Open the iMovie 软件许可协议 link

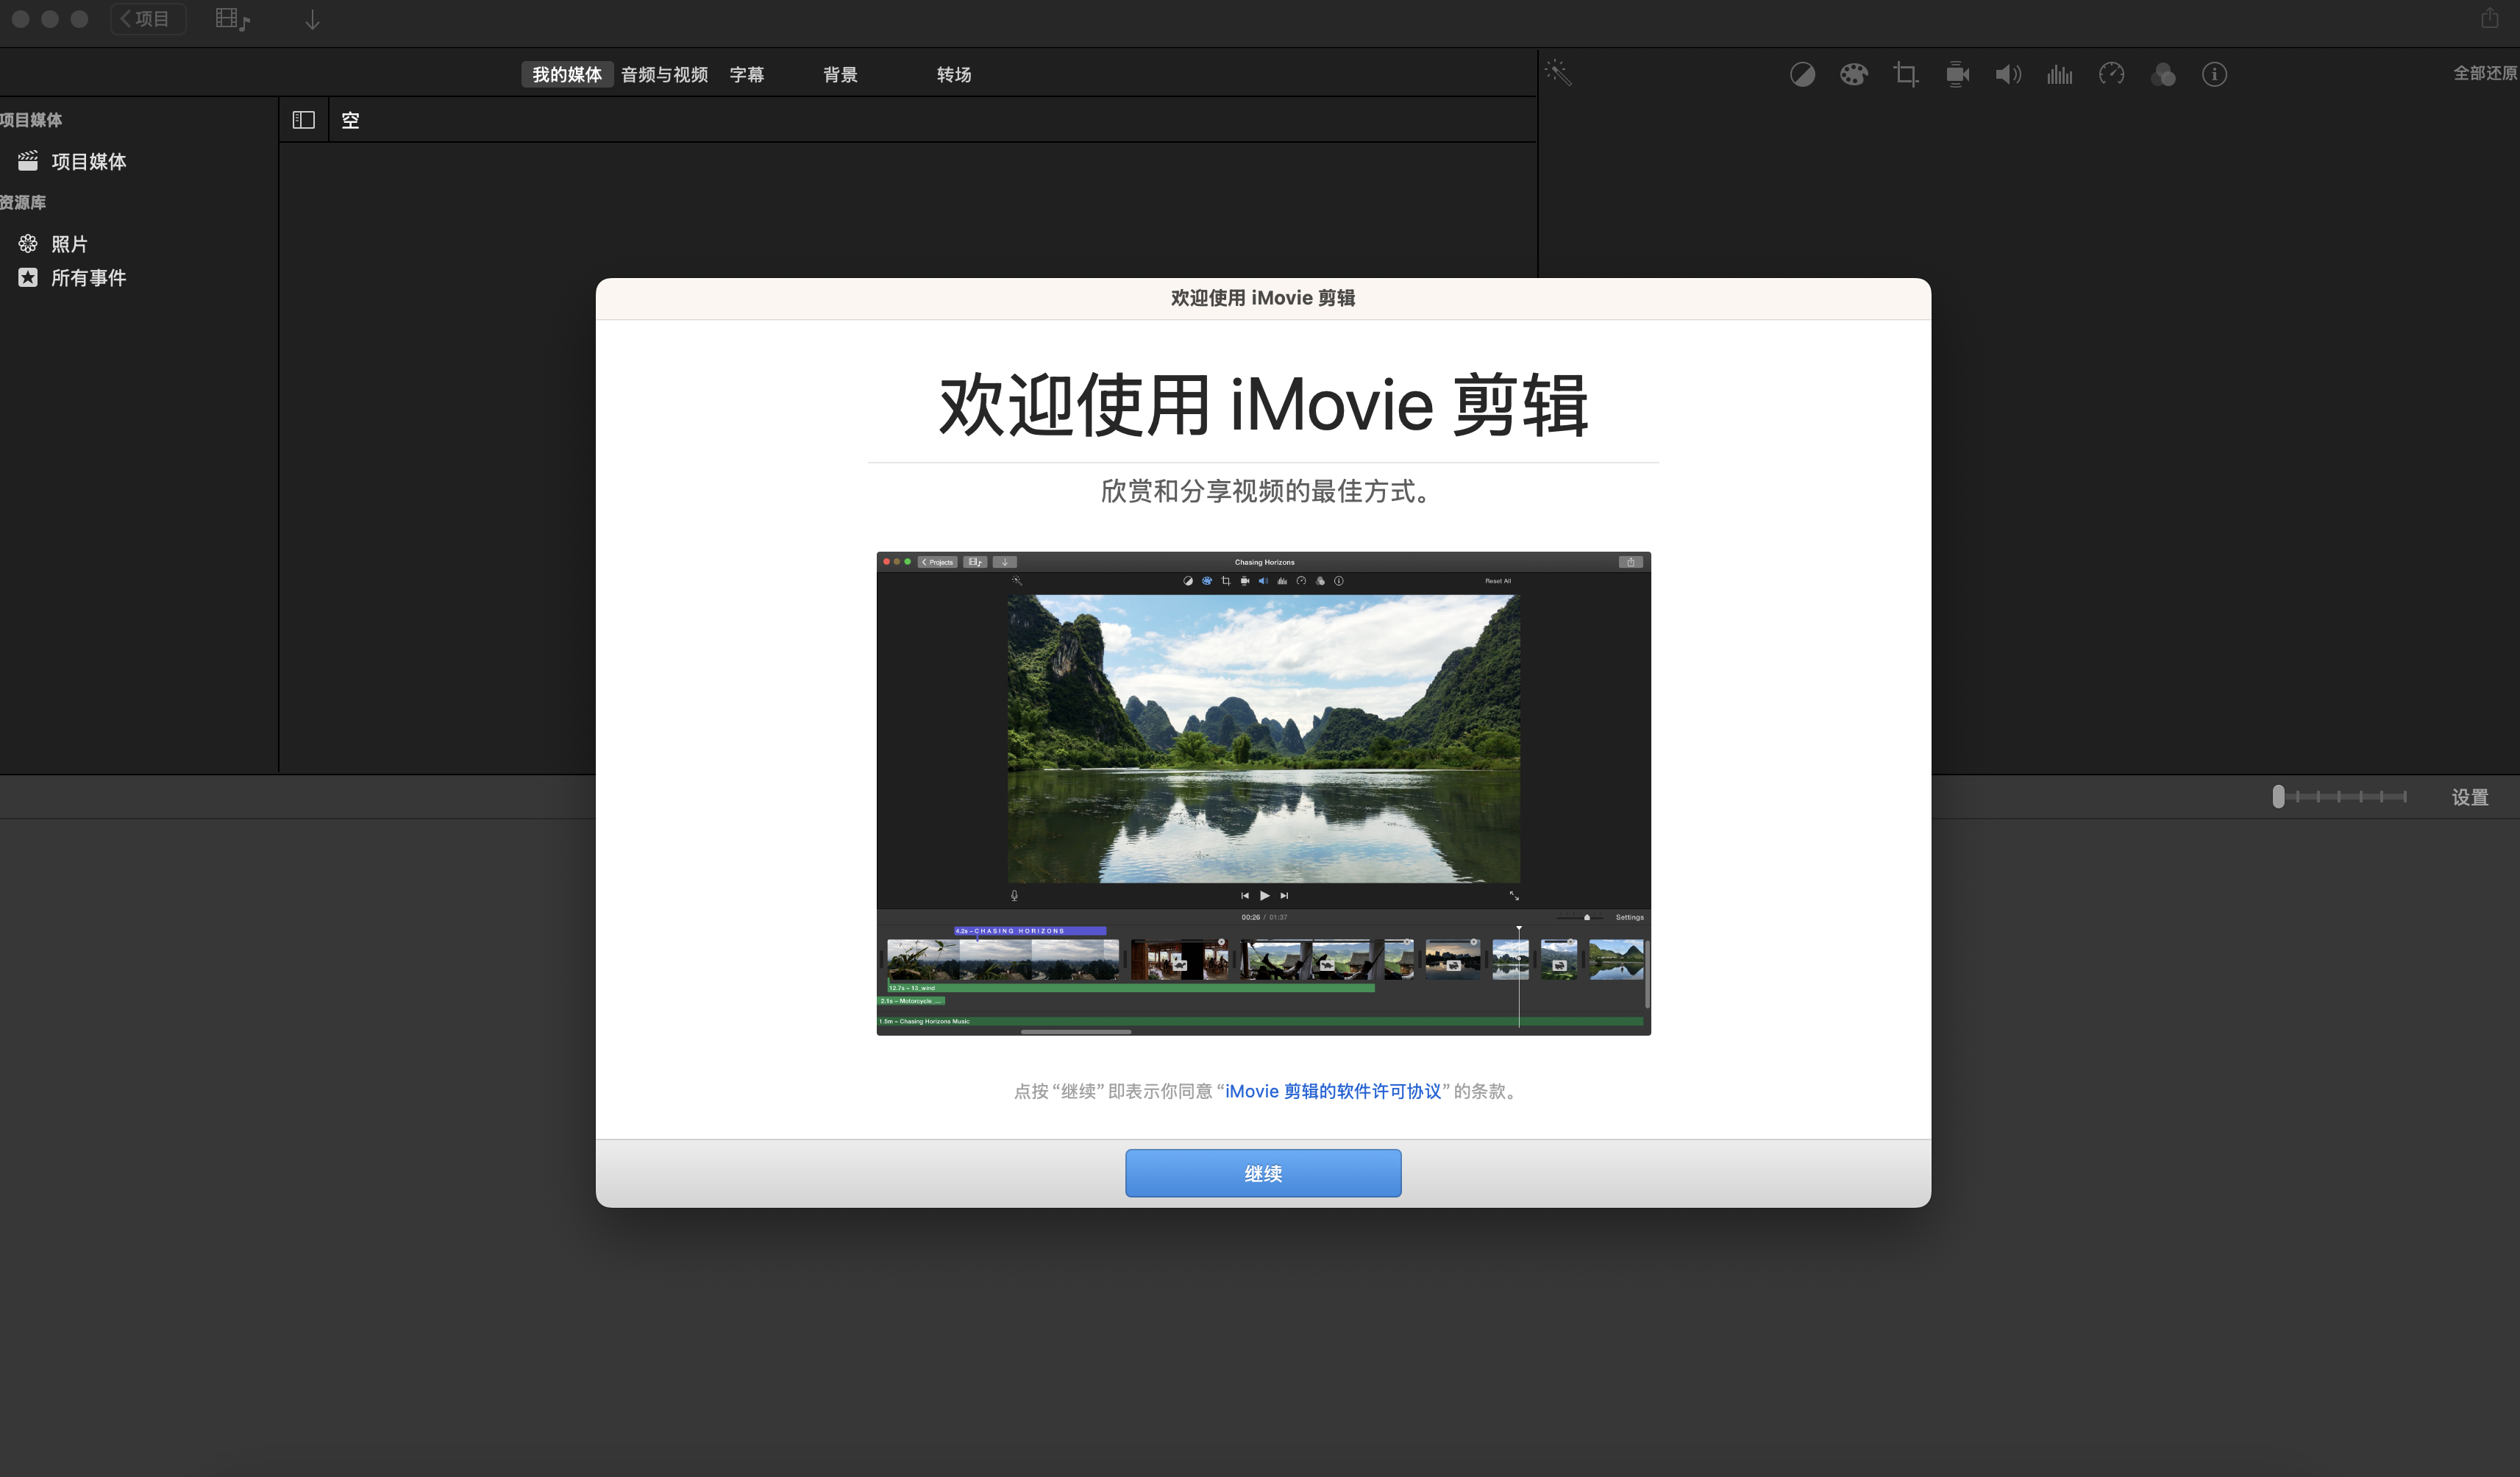click(1332, 1091)
